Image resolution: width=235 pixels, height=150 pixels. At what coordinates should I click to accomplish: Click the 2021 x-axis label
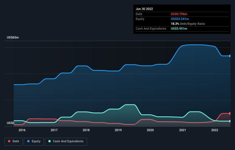(183, 130)
